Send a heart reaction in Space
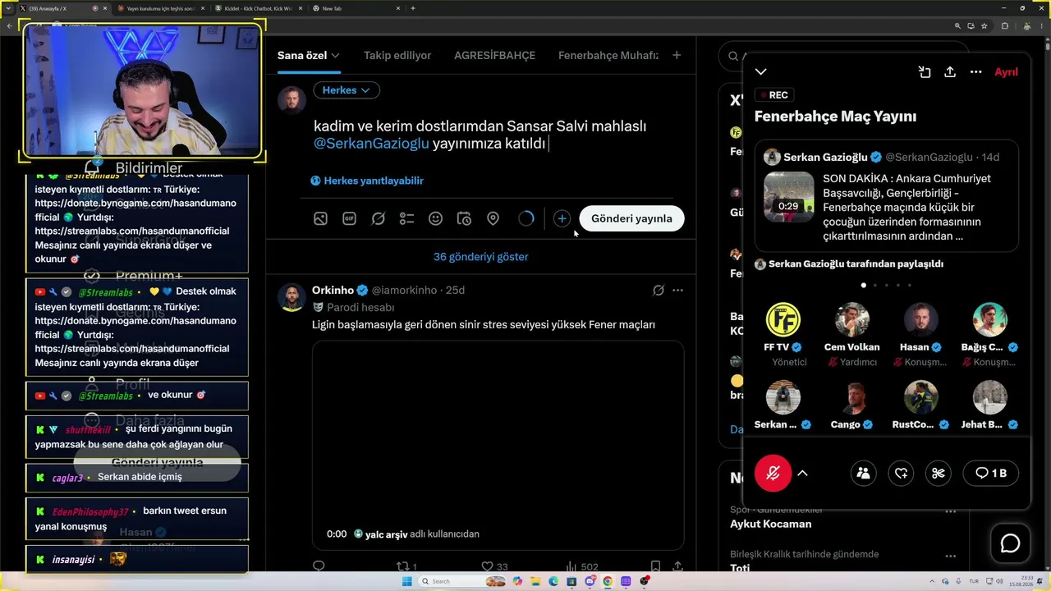The image size is (1051, 591). (901, 473)
